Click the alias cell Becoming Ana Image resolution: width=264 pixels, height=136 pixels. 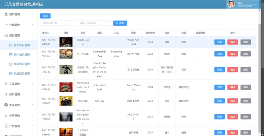tap(116, 54)
